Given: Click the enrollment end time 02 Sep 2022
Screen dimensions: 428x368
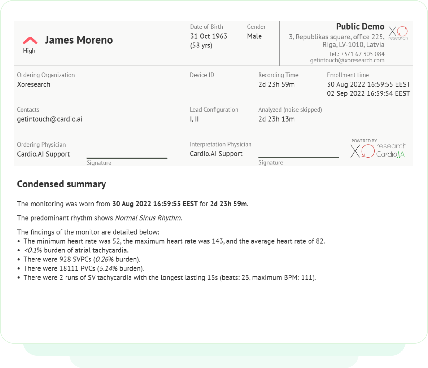Looking at the screenshot, I should [368, 93].
